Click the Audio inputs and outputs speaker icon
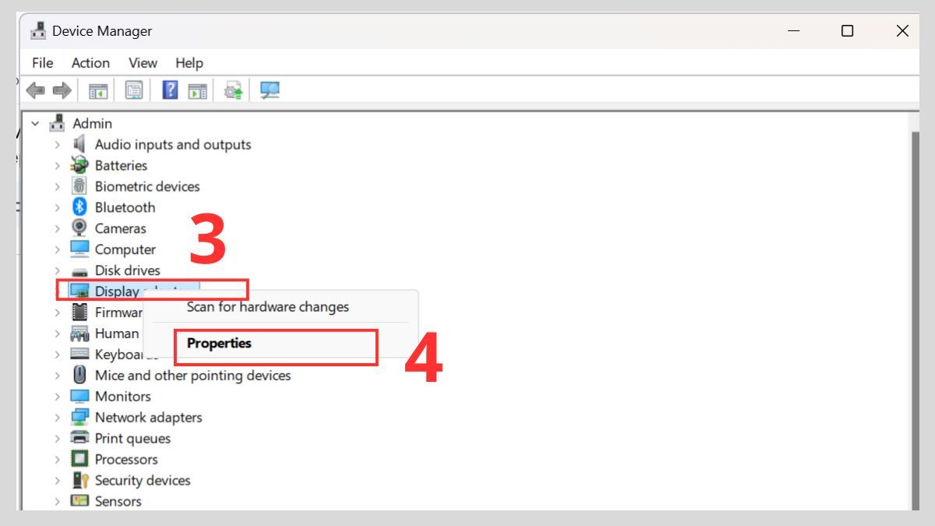 (79, 144)
